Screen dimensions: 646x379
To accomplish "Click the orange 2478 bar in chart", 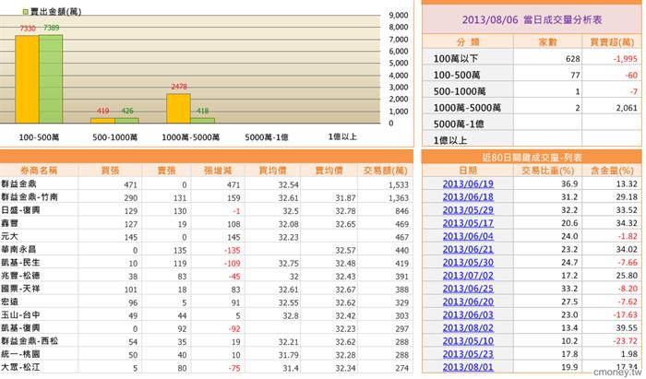I will pyautogui.click(x=178, y=109).
